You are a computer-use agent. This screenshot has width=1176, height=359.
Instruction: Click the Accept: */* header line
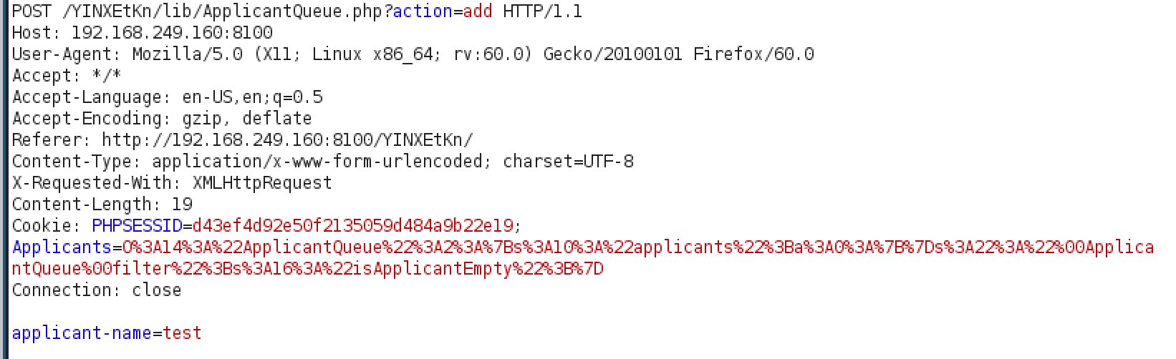pyautogui.click(x=67, y=76)
